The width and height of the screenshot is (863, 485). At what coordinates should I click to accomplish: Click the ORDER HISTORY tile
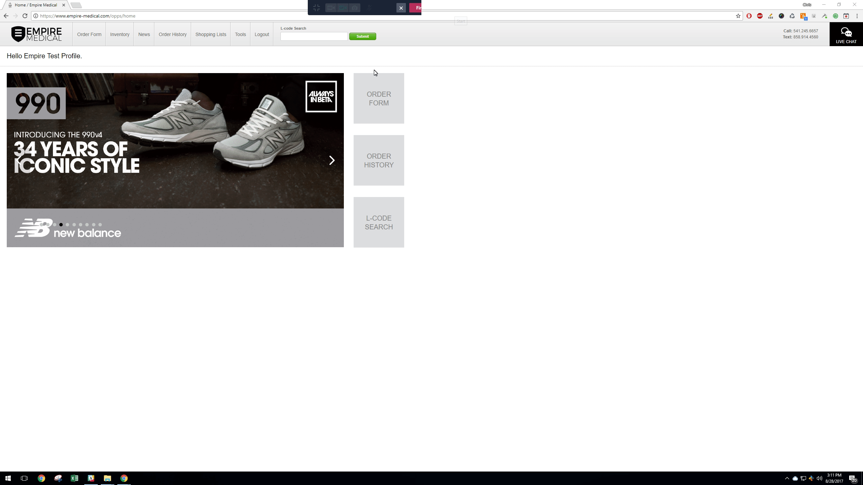[379, 160]
